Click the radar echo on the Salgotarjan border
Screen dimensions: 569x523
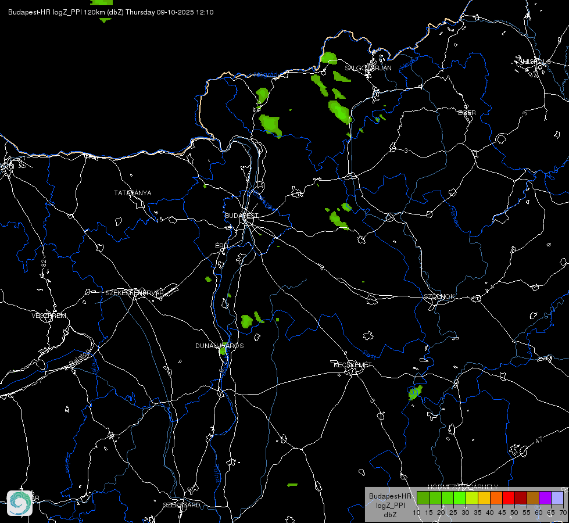[x=329, y=58]
